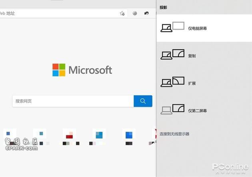Viewport: 252px width, 177px height.
Task: Click the blue magnifier search button
Action: click(x=143, y=101)
